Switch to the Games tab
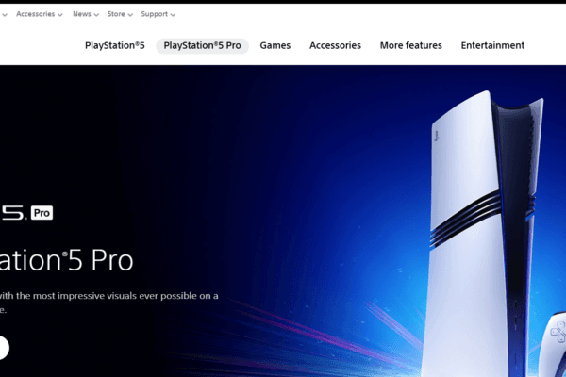This screenshot has height=377, width=566. point(275,45)
